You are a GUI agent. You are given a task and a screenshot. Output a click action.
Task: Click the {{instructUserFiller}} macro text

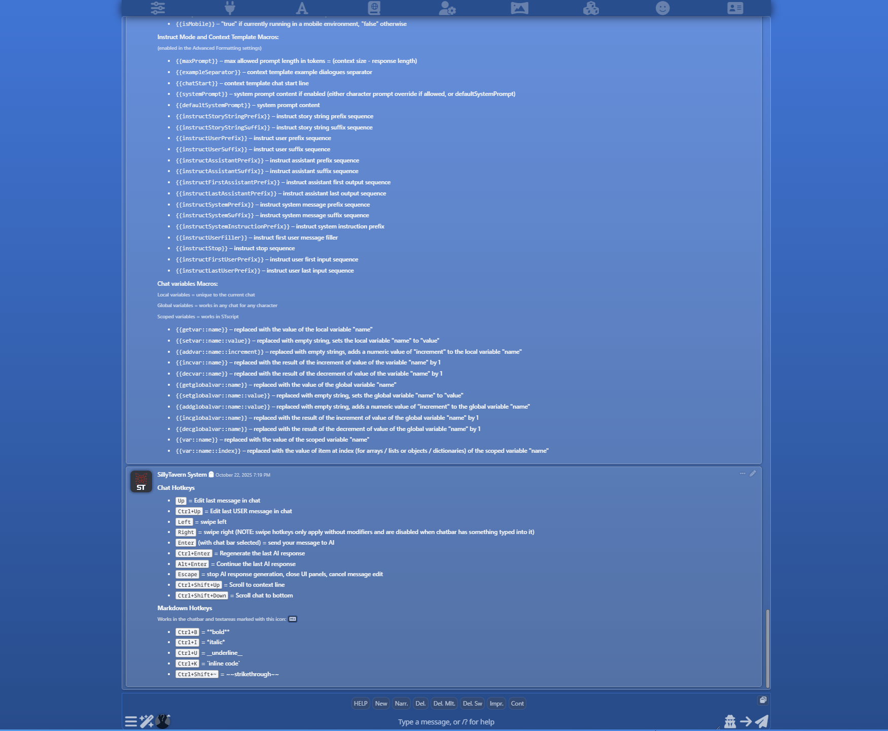[x=211, y=238]
